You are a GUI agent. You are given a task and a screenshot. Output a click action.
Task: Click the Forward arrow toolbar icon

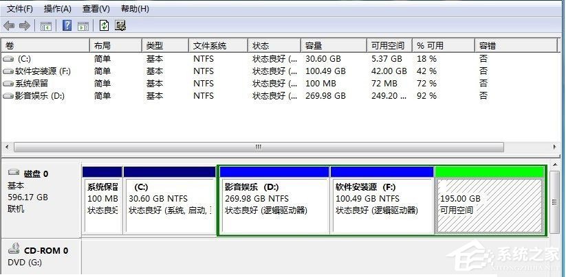pyautogui.click(x=24, y=26)
